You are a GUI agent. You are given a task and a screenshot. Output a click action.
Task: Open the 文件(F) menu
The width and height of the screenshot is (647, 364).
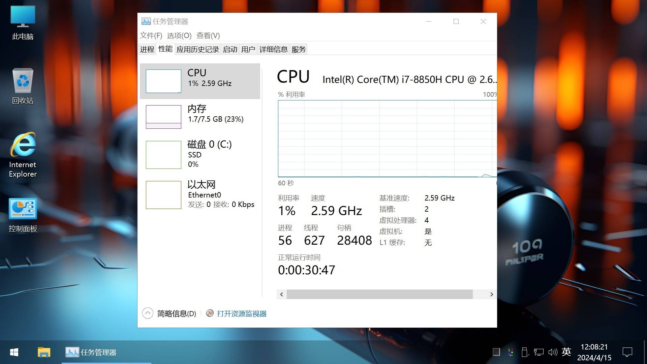point(151,35)
